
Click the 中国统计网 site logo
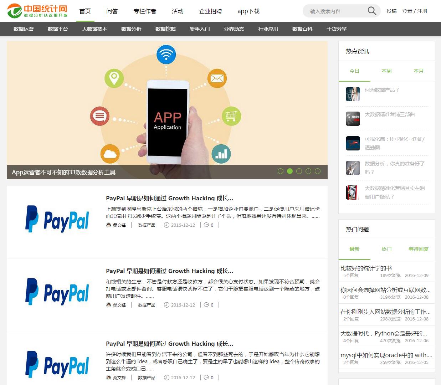37,11
